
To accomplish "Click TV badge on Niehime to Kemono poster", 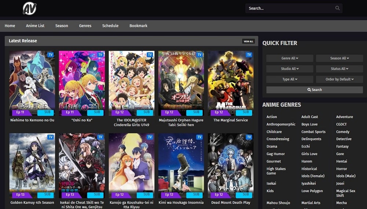I will click(51, 55).
